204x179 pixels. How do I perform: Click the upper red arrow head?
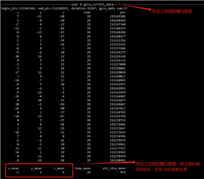pos(149,9)
